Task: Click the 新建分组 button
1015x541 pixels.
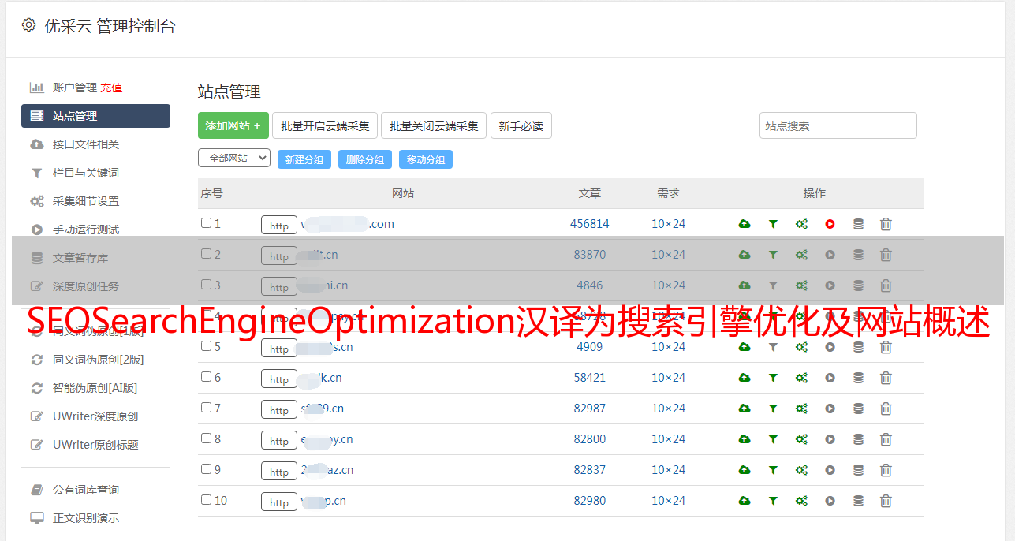Action: (x=304, y=159)
